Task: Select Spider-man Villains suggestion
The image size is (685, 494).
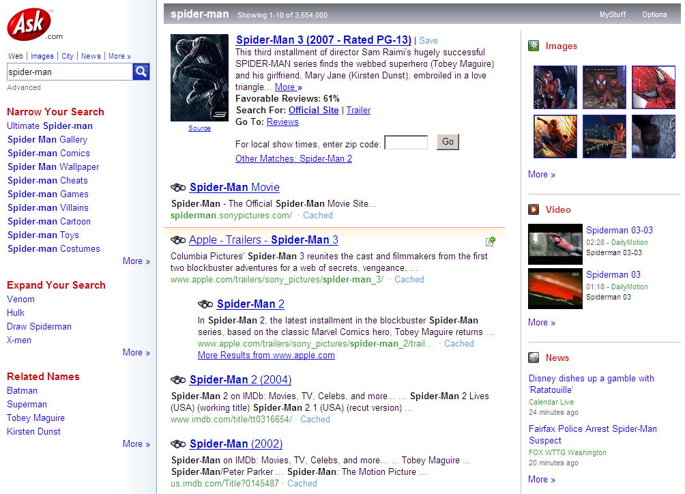Action: (x=48, y=207)
